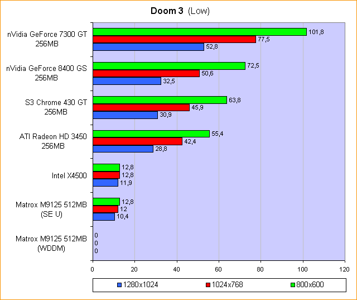
Task: Click the 'Intel X4500' label
Action: pyautogui.click(x=69, y=175)
